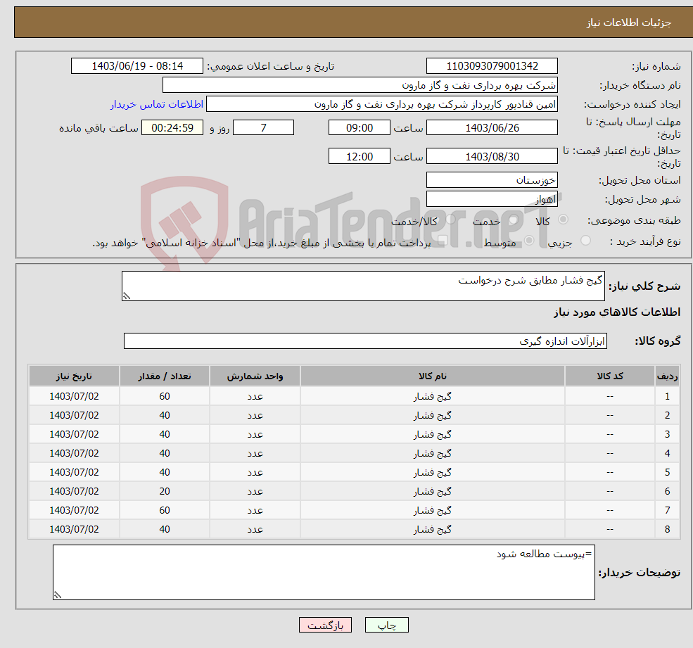Click the back (بازگشت) button
Image resolution: width=693 pixels, height=648 pixels.
pos(325,625)
